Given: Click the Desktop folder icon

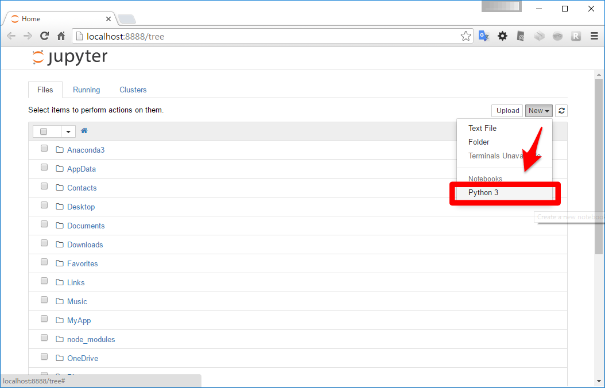Looking at the screenshot, I should pos(60,207).
